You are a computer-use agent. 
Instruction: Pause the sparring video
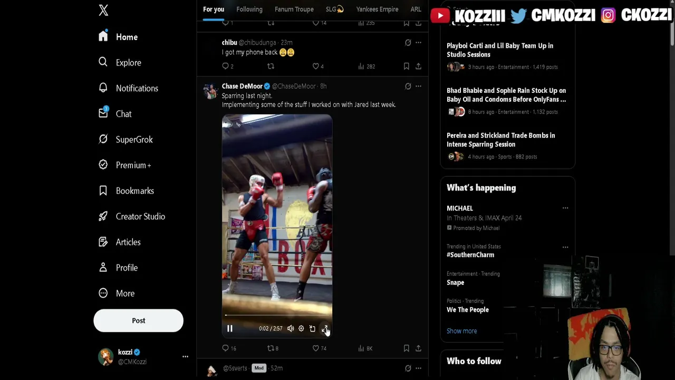click(230, 328)
